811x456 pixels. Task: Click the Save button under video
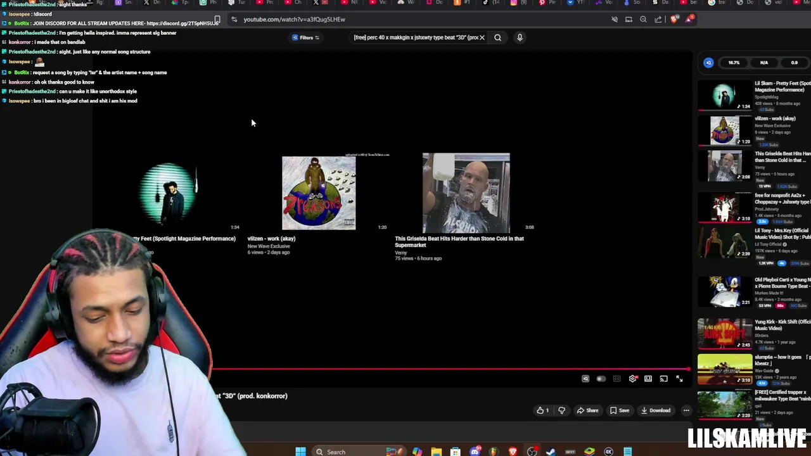pyautogui.click(x=620, y=410)
